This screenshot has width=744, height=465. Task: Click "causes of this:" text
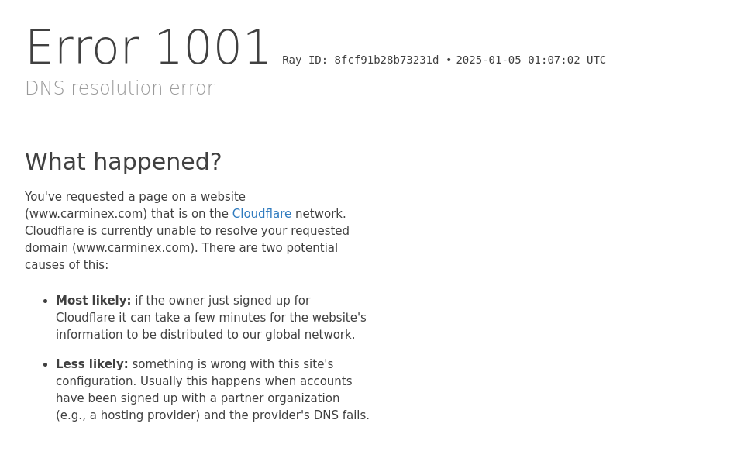click(67, 265)
